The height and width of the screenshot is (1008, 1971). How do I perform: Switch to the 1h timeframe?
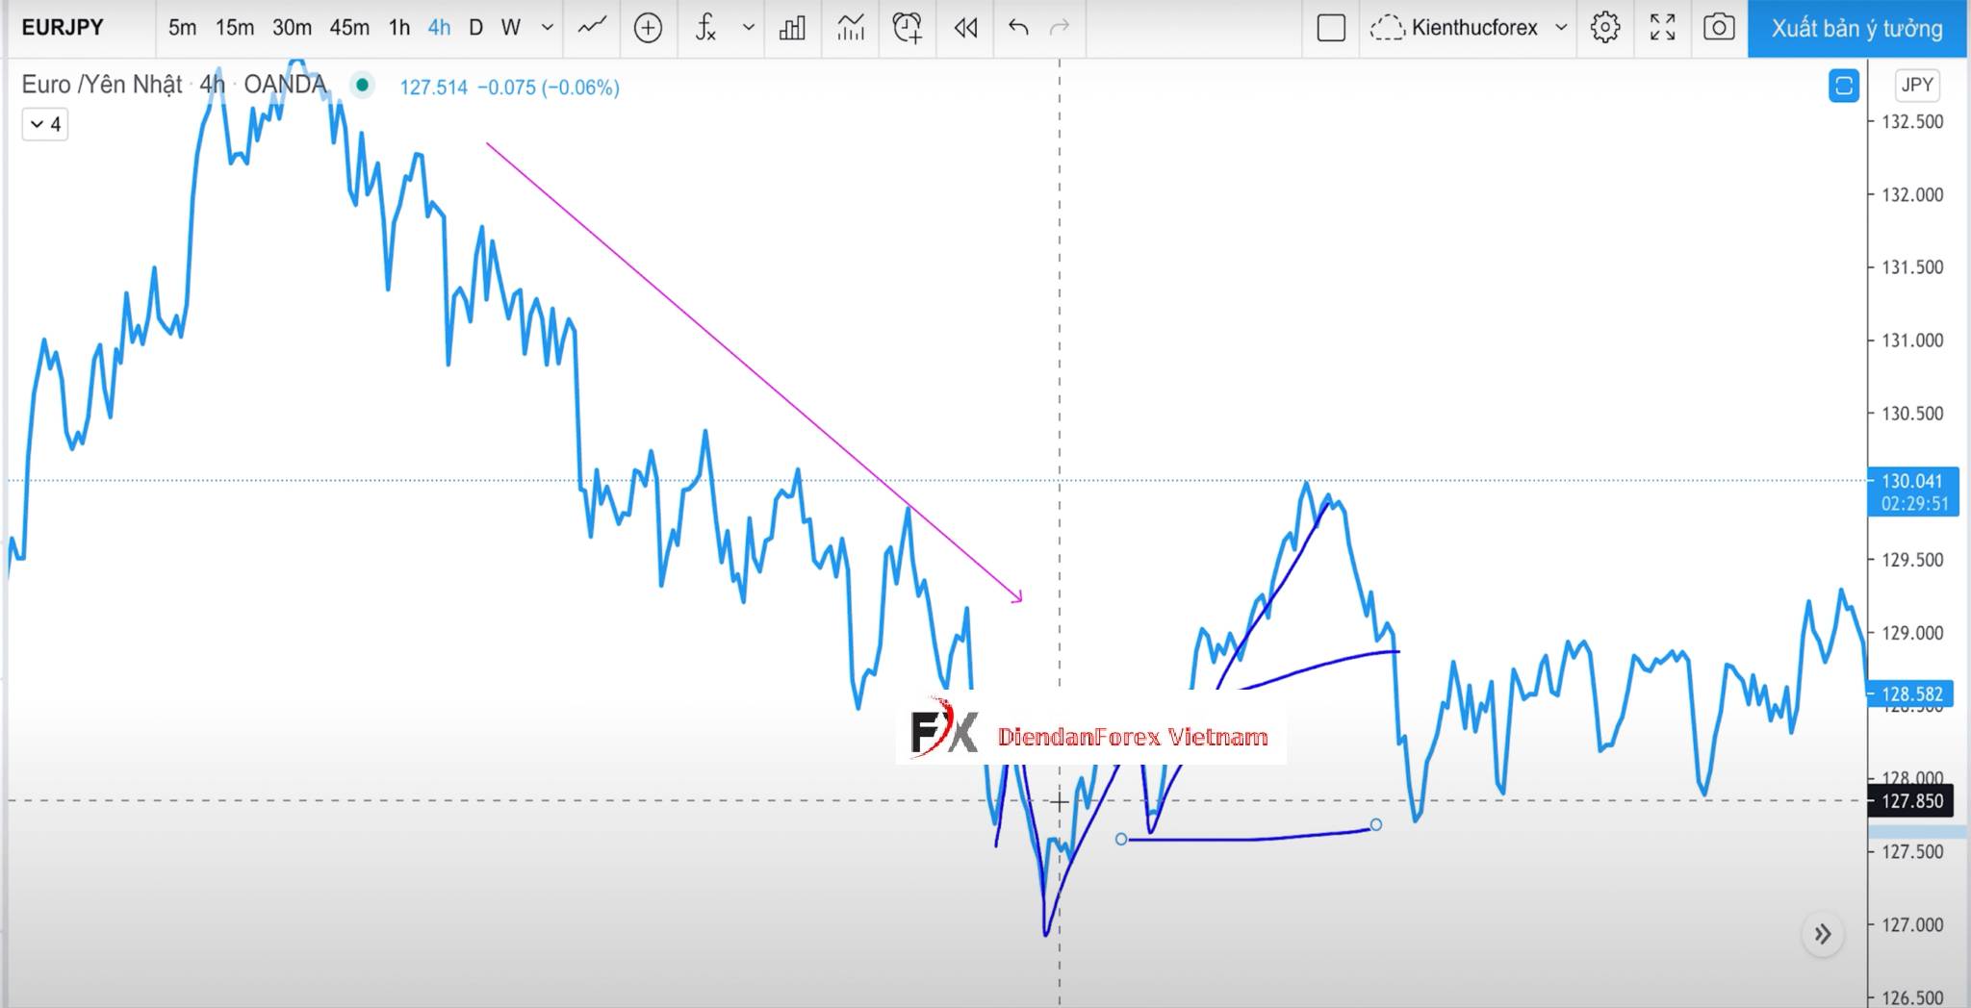pos(399,27)
